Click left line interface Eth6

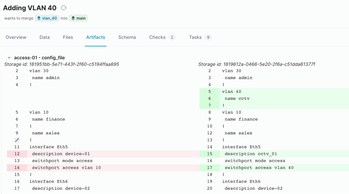pyautogui.click(x=48, y=181)
